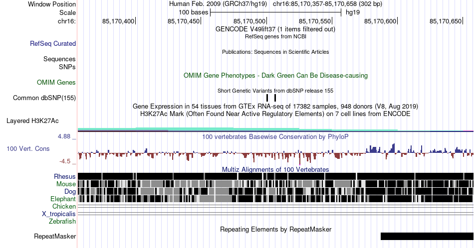Select the Zebrafish alignment row label
This screenshot has height=248, width=474.
[62, 221]
